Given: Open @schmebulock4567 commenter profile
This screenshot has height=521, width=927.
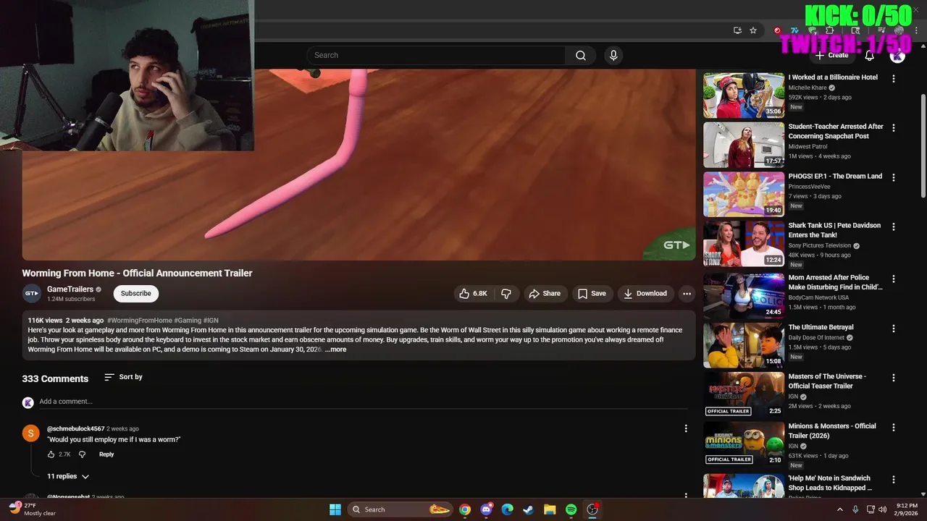Looking at the screenshot, I should click(76, 428).
